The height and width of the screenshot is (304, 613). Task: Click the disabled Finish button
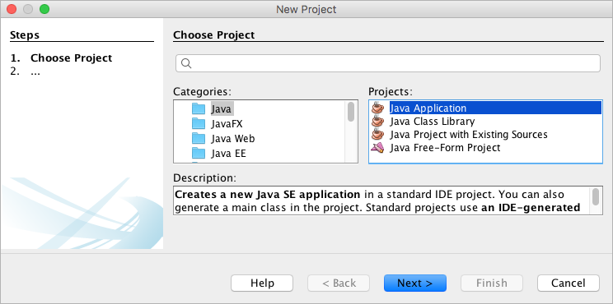point(491,283)
